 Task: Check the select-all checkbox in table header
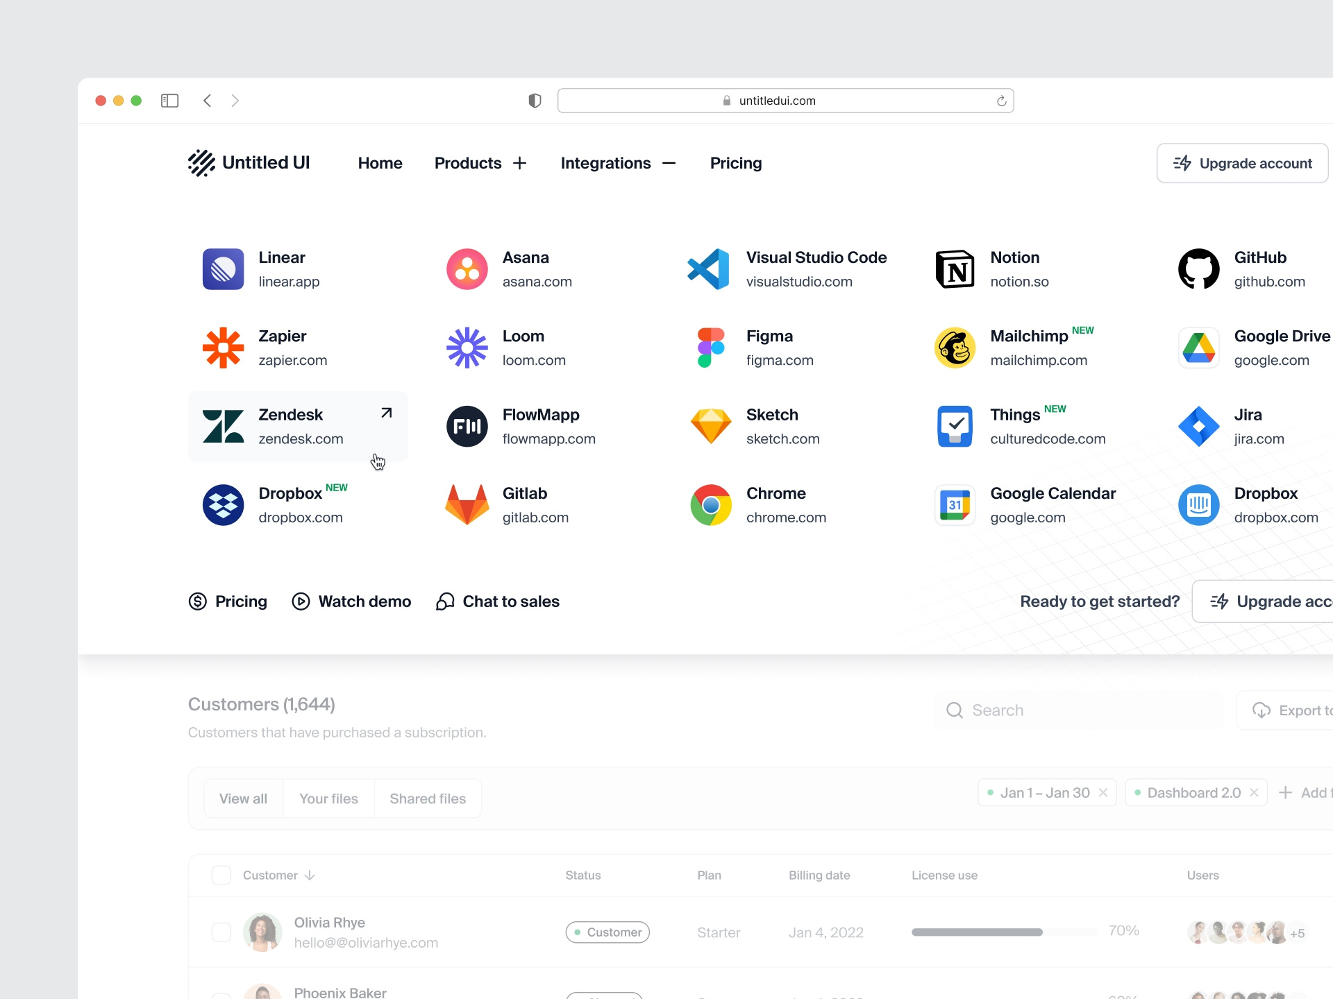[221, 875]
